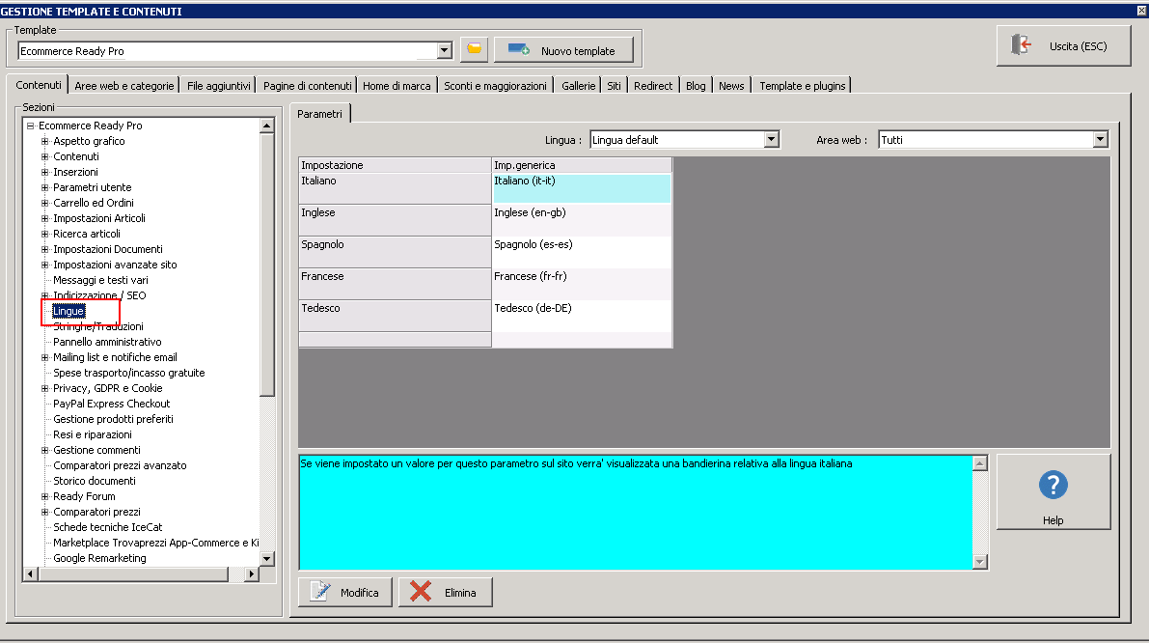Select the Francese (fr-fr) value cell

pos(582,284)
